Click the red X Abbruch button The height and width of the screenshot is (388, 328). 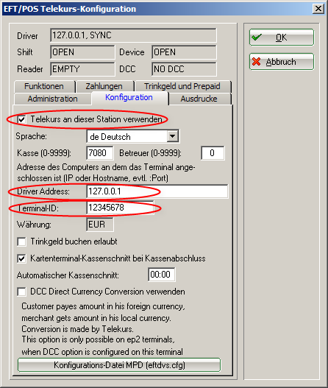coord(281,62)
